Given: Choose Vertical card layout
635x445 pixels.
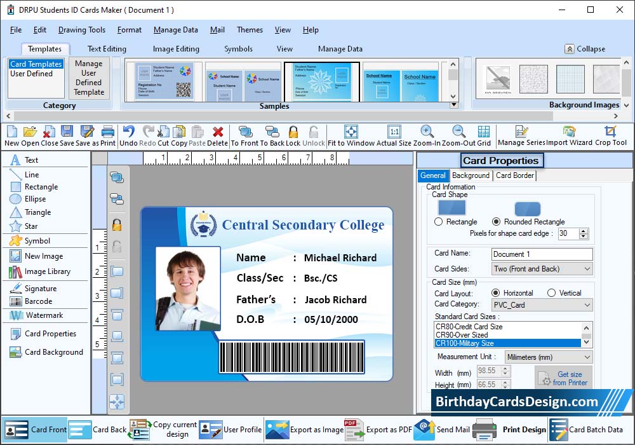Looking at the screenshot, I should pyautogui.click(x=551, y=292).
